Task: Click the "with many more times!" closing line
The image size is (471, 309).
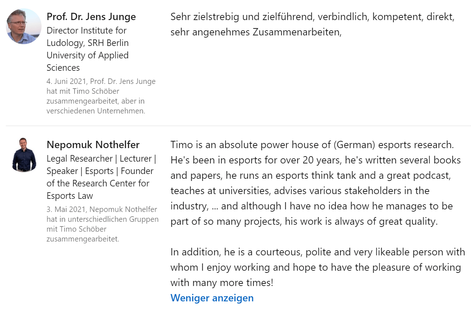Action: click(222, 283)
